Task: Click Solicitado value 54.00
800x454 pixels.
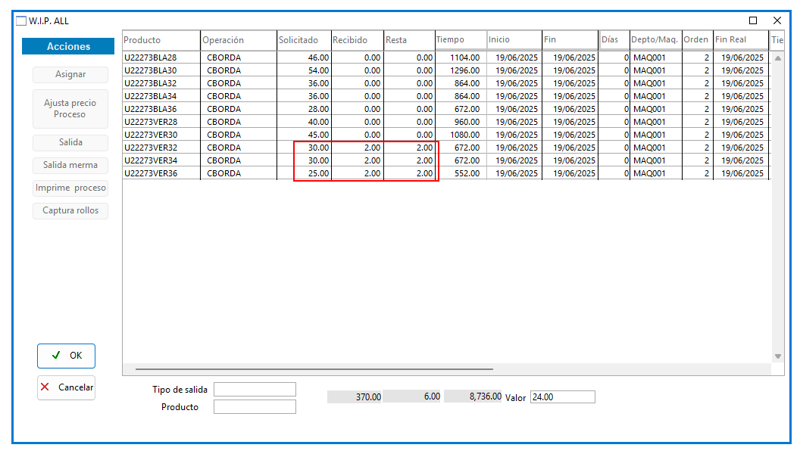Action: (318, 70)
